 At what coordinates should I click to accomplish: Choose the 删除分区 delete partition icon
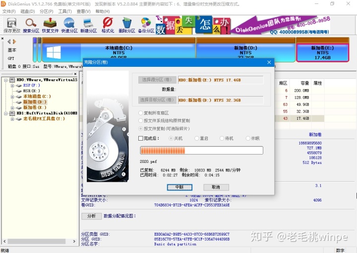127,25
